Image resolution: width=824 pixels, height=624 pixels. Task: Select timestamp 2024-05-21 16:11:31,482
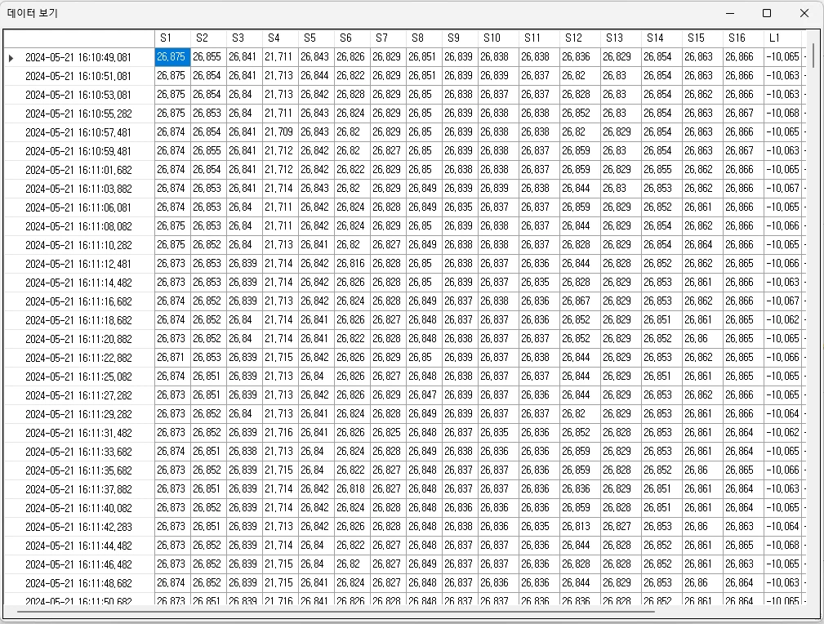point(78,434)
